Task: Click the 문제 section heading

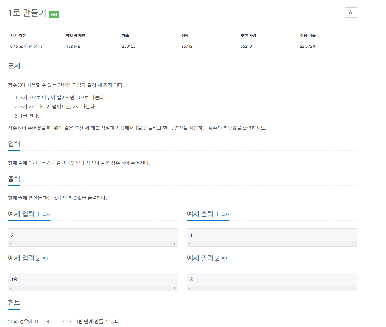Action: (x=14, y=66)
